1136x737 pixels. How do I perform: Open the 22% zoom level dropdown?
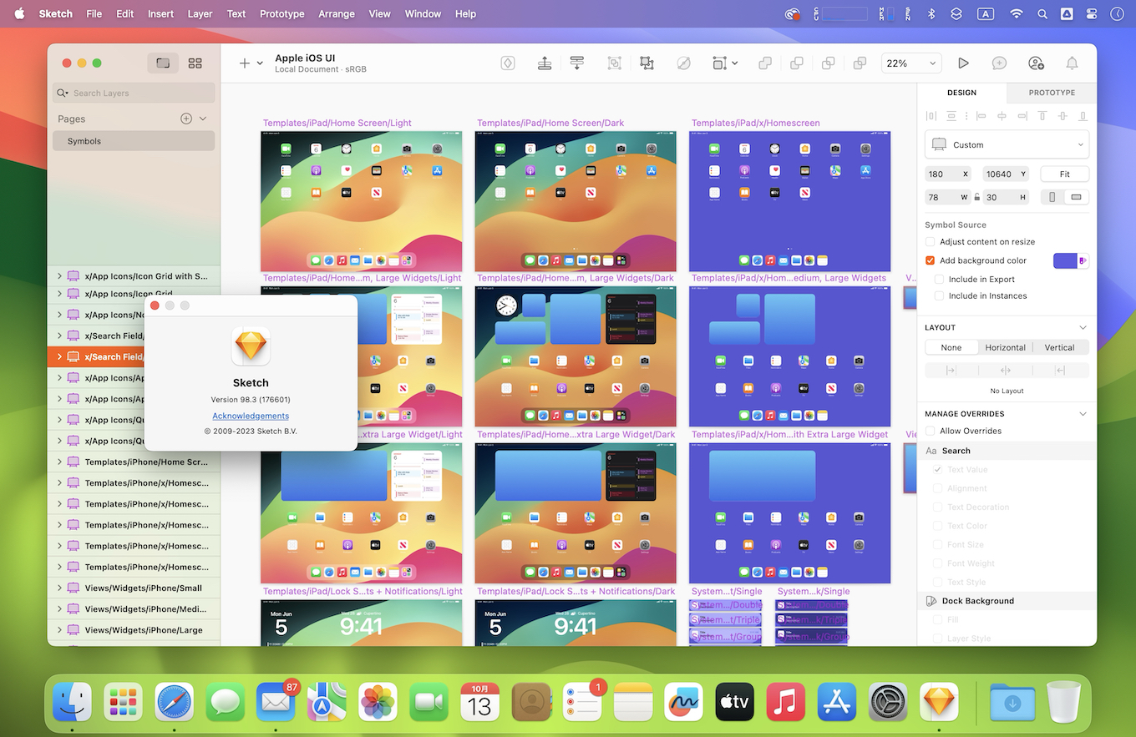coord(911,63)
